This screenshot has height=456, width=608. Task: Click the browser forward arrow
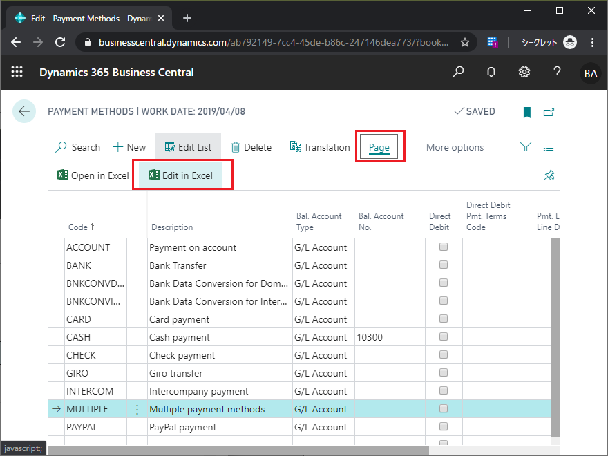click(x=38, y=42)
